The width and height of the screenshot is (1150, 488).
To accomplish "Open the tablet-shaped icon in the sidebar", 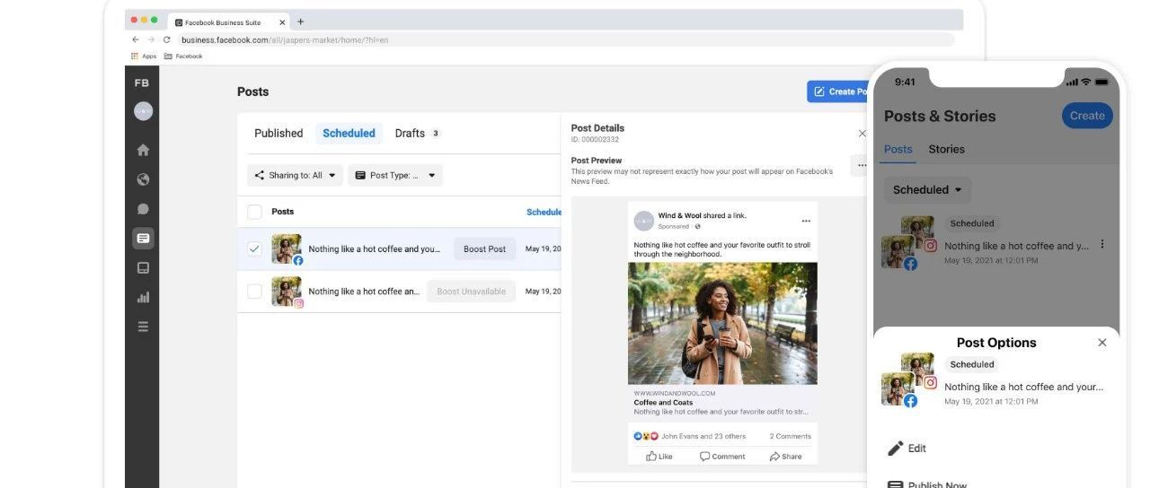I will (x=143, y=267).
